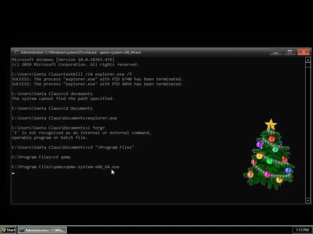Click the 1:15 PM taskbar clock
This screenshot has width=313, height=234.
click(302, 230)
